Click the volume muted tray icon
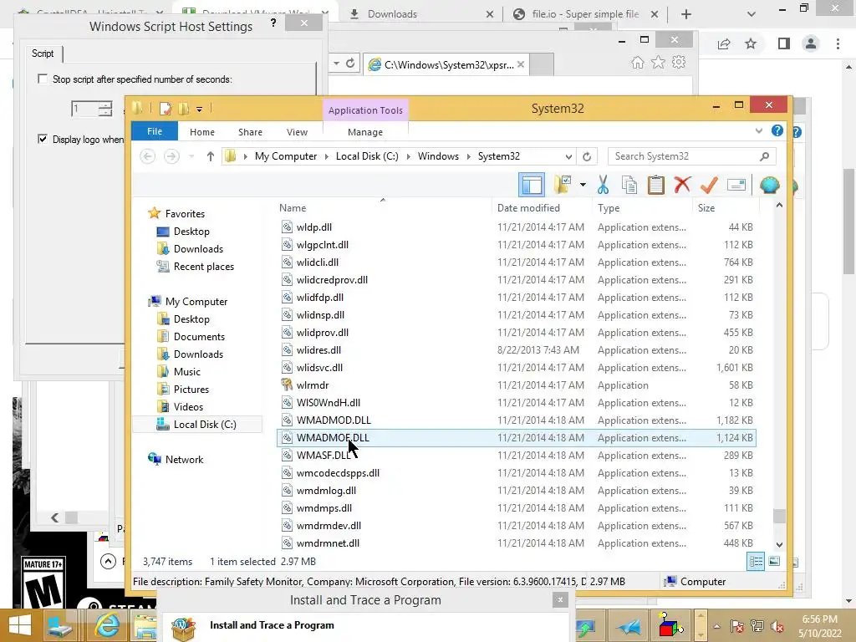This screenshot has height=642, width=856. click(x=777, y=627)
